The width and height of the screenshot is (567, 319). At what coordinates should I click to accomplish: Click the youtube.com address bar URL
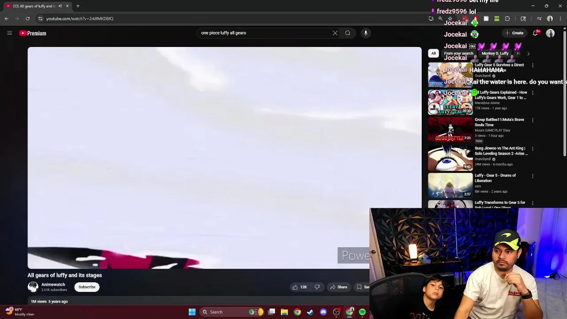tap(80, 19)
